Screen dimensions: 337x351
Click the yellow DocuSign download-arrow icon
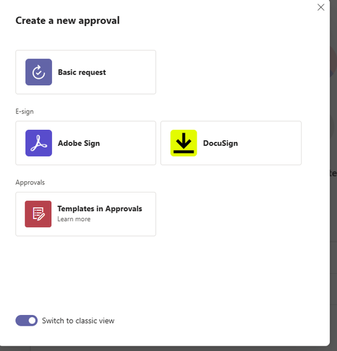(183, 143)
